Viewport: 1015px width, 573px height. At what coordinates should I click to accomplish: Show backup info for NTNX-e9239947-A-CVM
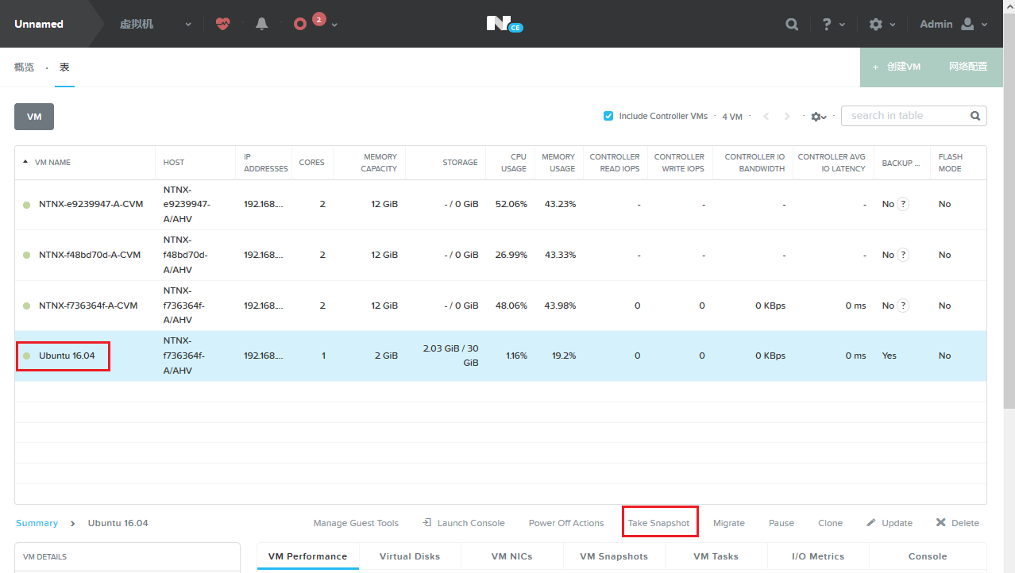click(903, 204)
